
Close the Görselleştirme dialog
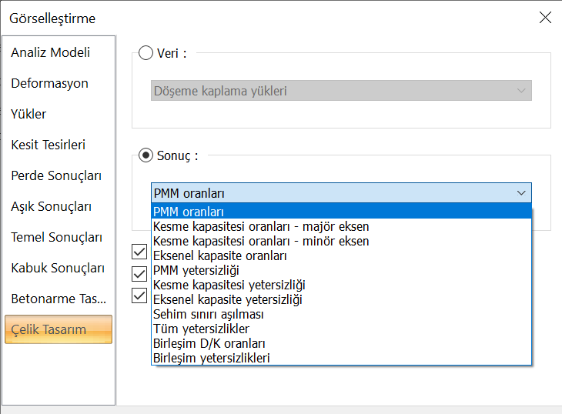(x=545, y=18)
